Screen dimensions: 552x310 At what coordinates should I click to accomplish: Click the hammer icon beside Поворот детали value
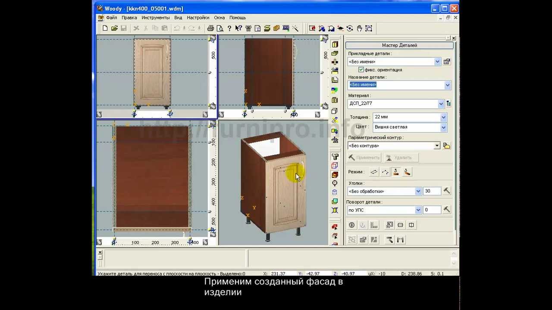pos(447,210)
